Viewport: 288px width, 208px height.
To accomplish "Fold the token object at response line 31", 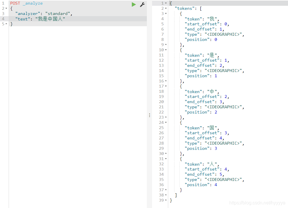I will pyautogui.click(x=166, y=159).
